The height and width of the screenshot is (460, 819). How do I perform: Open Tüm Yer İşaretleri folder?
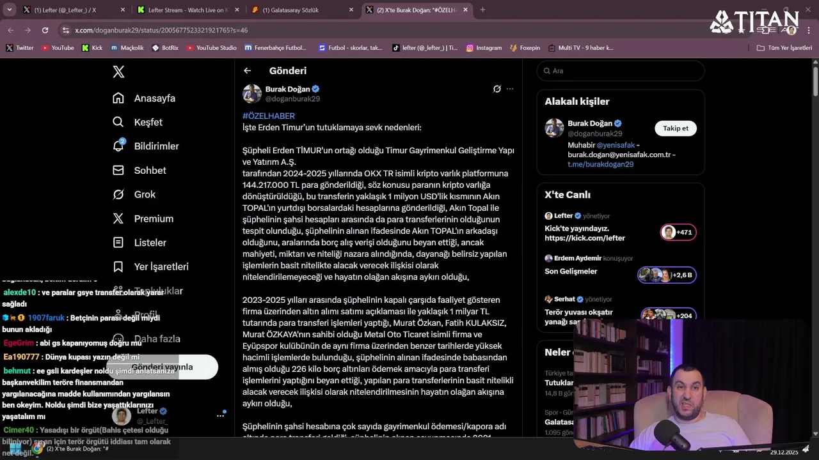784,48
